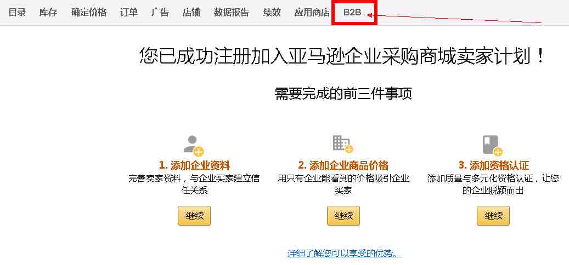569x265 pixels.
Task: Open the 目录 menu
Action: [x=17, y=12]
